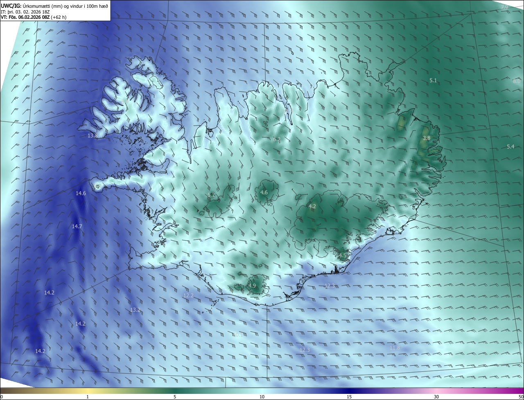Click the 14.7 value label on the map
Image resolution: width=524 pixels, height=400 pixels.
77,226
